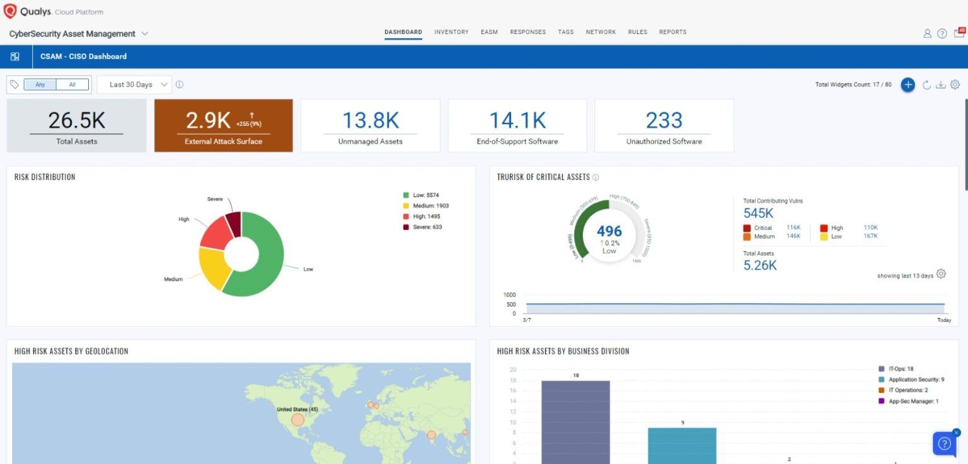Refresh the dashboard with the reload icon

tap(926, 84)
